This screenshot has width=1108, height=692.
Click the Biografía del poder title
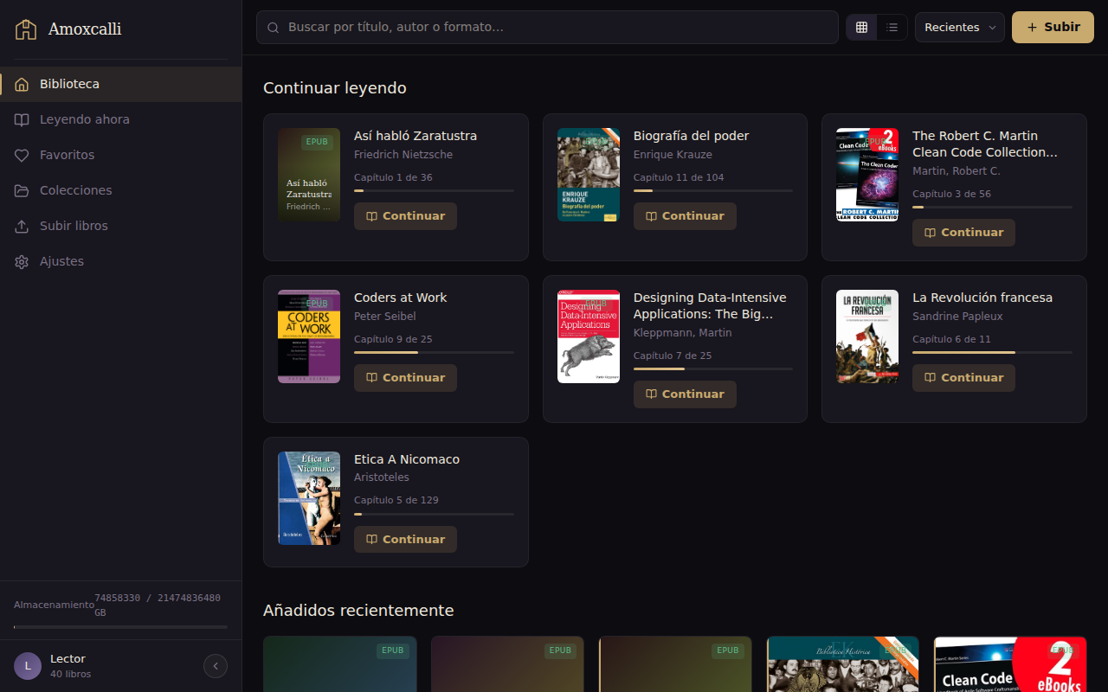[x=691, y=136]
